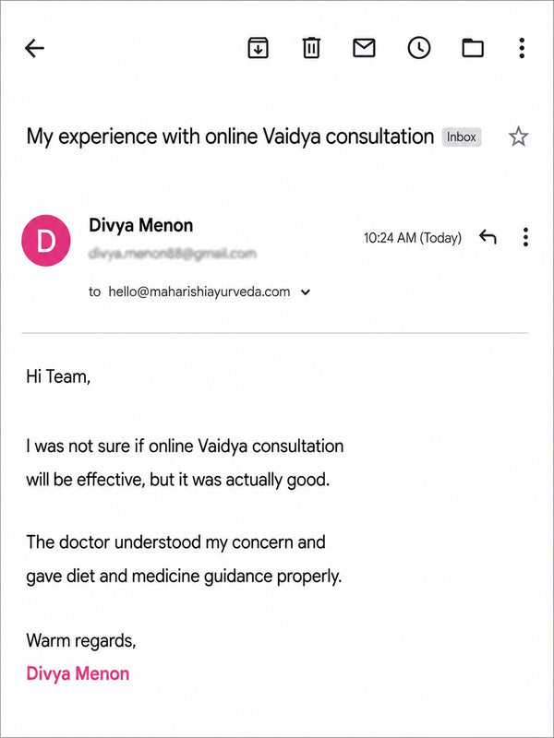The height and width of the screenshot is (738, 554).
Task: Tap the paragraph about diet guidance
Action: tap(184, 559)
